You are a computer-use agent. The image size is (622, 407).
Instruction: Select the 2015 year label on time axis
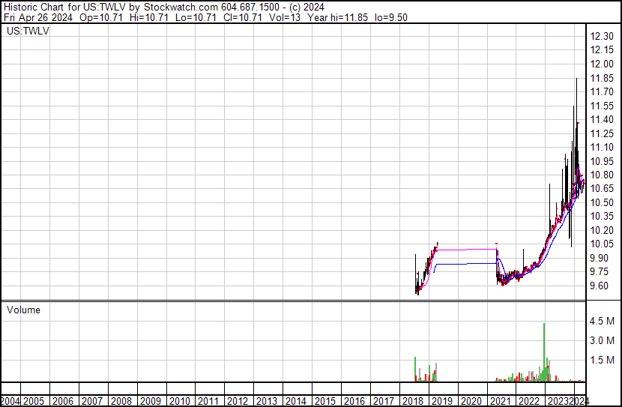[325, 402]
